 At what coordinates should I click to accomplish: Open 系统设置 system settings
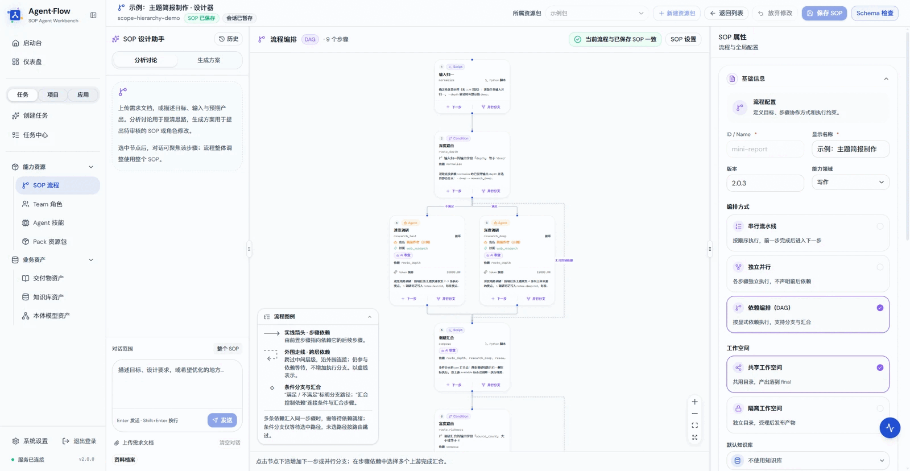[30, 441]
